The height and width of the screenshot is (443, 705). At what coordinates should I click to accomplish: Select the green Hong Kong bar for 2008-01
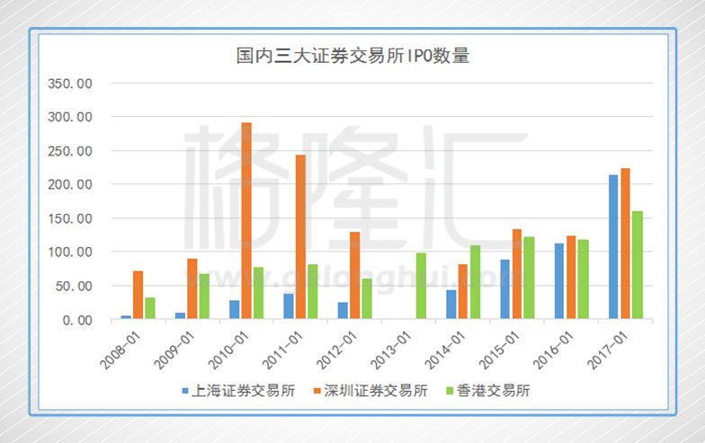pyautogui.click(x=150, y=308)
